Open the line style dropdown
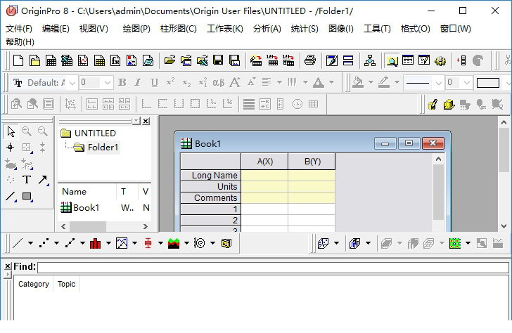The image size is (512, 333). (439, 83)
